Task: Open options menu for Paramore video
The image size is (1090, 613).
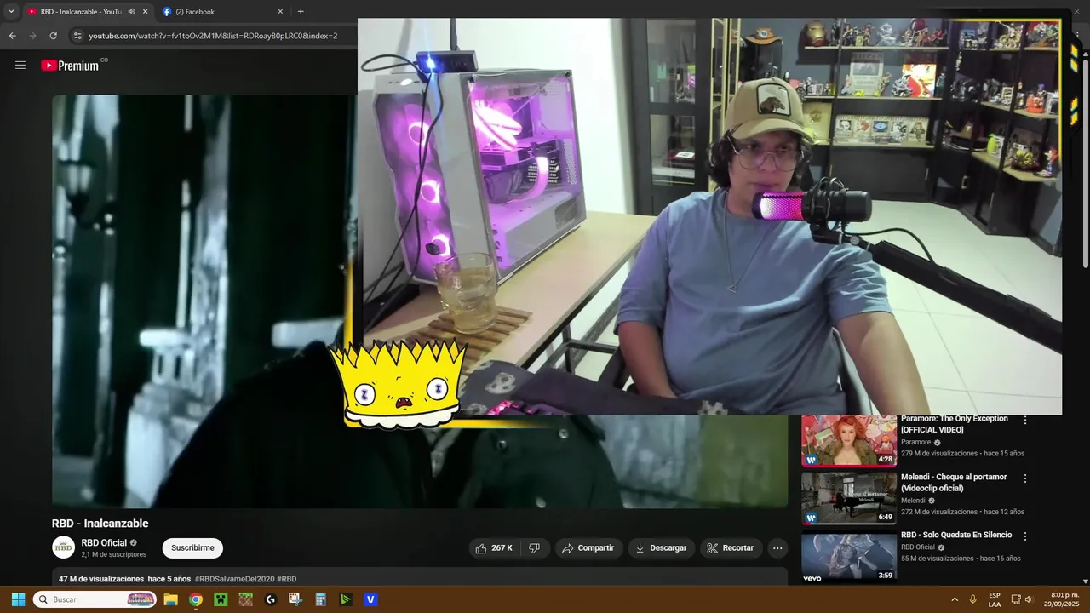Action: coord(1025,420)
